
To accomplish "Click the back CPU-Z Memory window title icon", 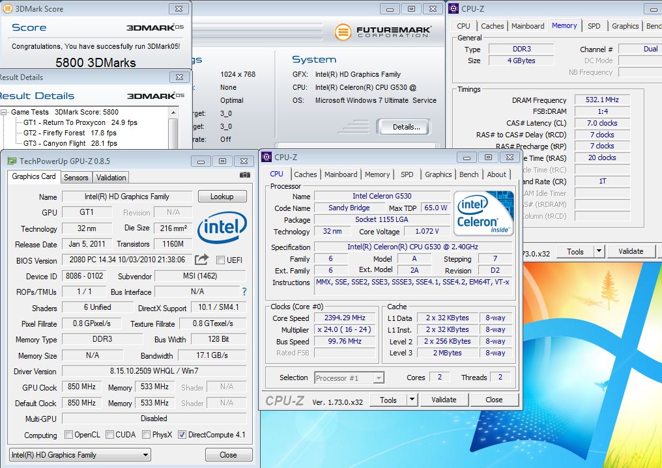I will [x=453, y=8].
